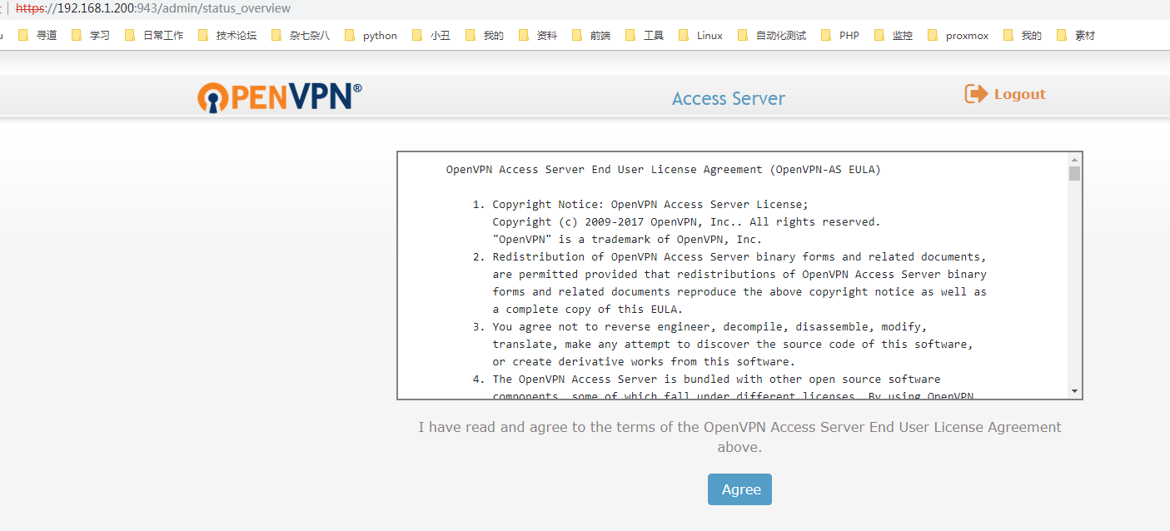Click the "OpenVPN is a trademark" line
The height and width of the screenshot is (531, 1170).
tap(627, 240)
